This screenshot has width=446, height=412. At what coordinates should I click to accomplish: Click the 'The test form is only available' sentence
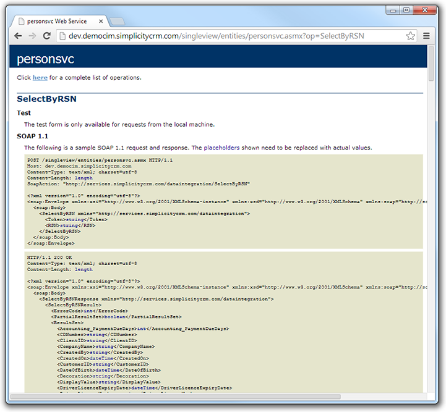[119, 124]
